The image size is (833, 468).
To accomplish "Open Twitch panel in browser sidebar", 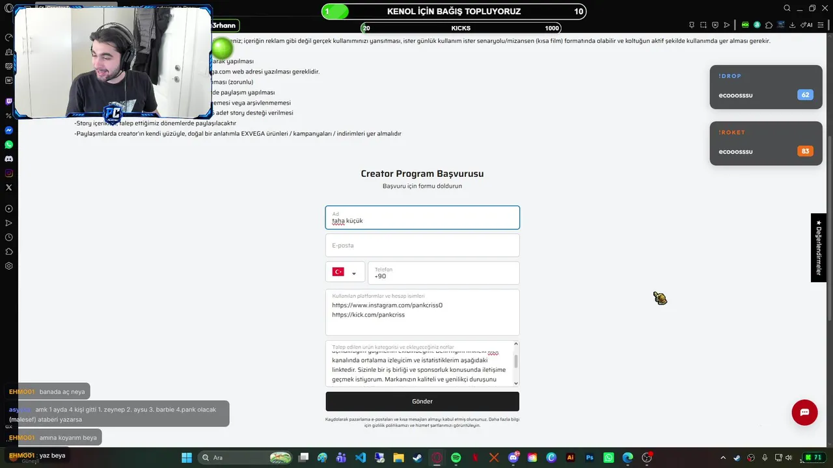I will pyautogui.click(x=8, y=101).
